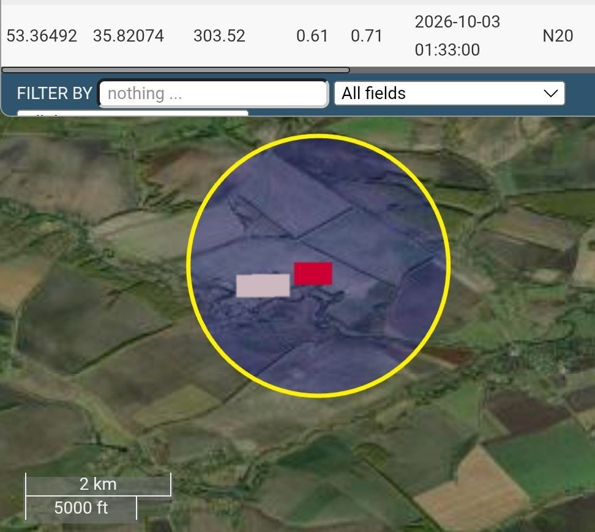Select the latitude value 53.36492
Viewport: 595px width, 532px height.
(x=42, y=36)
